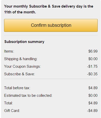Click the Your Coupon Savings label
101x118 pixels.
coord(23,66)
